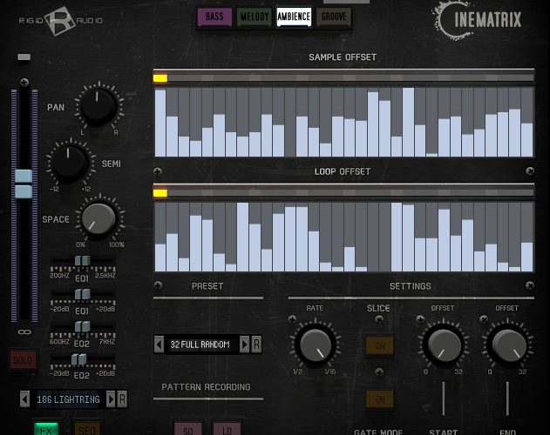Viewport: 550px width, 435px height.
Task: Click the OFFSET knob above START
Action: coord(444,345)
